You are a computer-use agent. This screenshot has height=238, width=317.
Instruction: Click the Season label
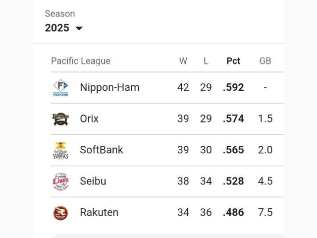click(x=60, y=14)
